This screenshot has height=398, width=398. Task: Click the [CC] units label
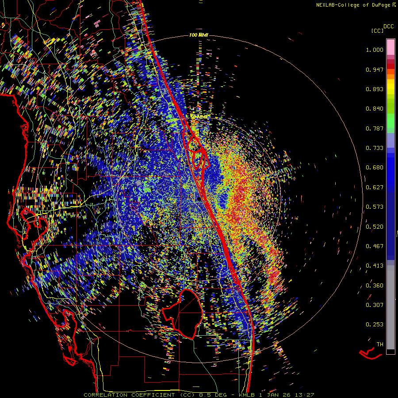(x=378, y=31)
